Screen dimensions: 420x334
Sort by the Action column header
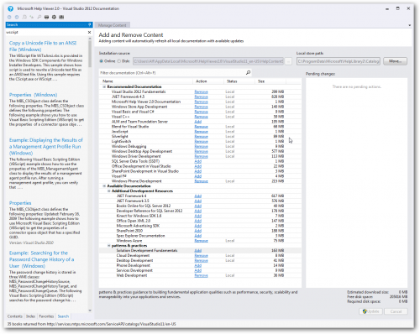pyautogui.click(x=202, y=81)
